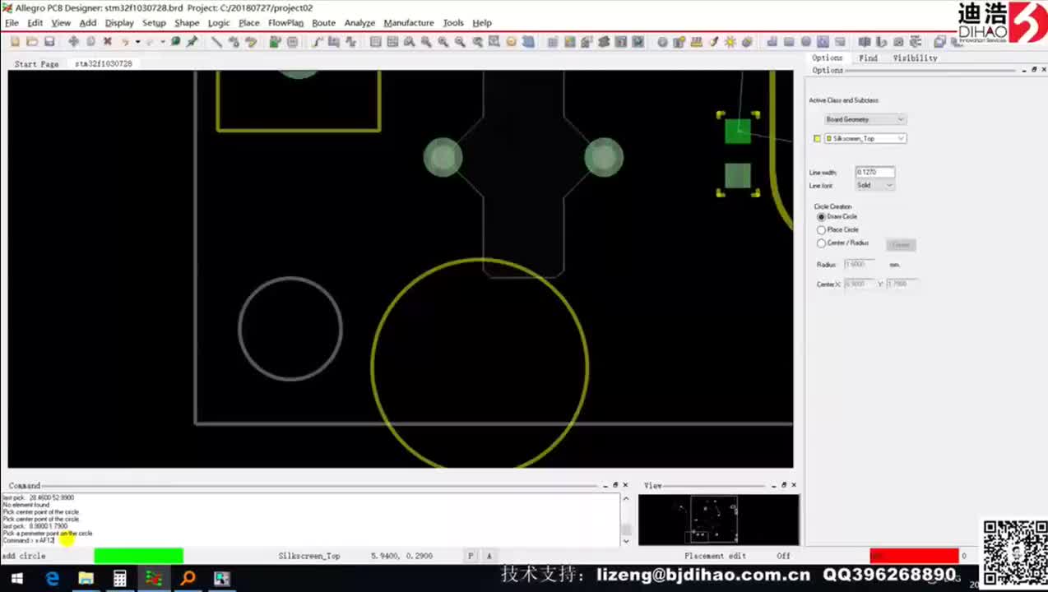Click the green status indicator bar
The width and height of the screenshot is (1048, 592).
click(x=138, y=556)
